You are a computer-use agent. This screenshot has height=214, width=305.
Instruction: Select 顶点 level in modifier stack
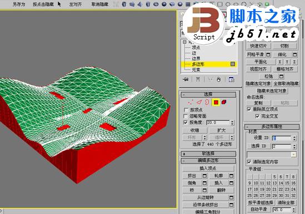pyautogui.click(x=196, y=48)
